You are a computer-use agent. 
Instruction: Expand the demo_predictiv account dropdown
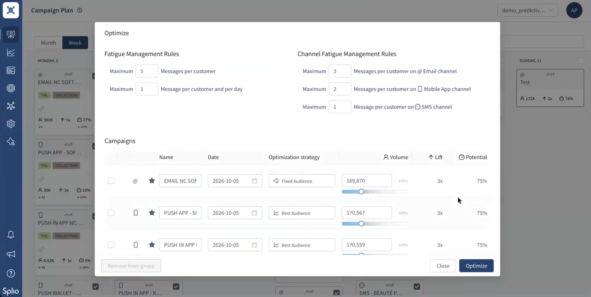(527, 10)
